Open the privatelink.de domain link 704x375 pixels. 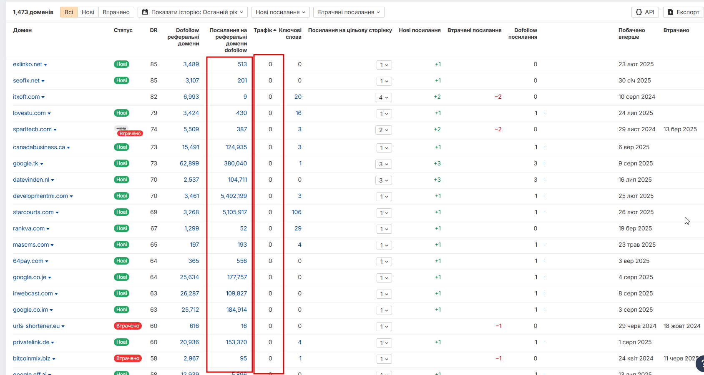(31, 342)
